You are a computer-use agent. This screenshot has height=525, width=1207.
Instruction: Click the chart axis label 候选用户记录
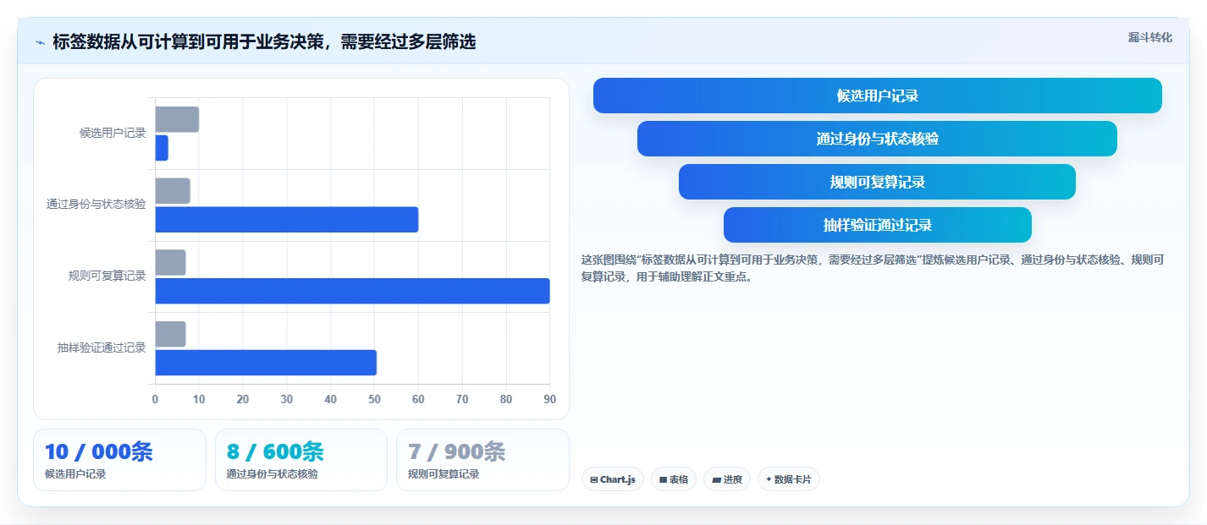click(113, 133)
